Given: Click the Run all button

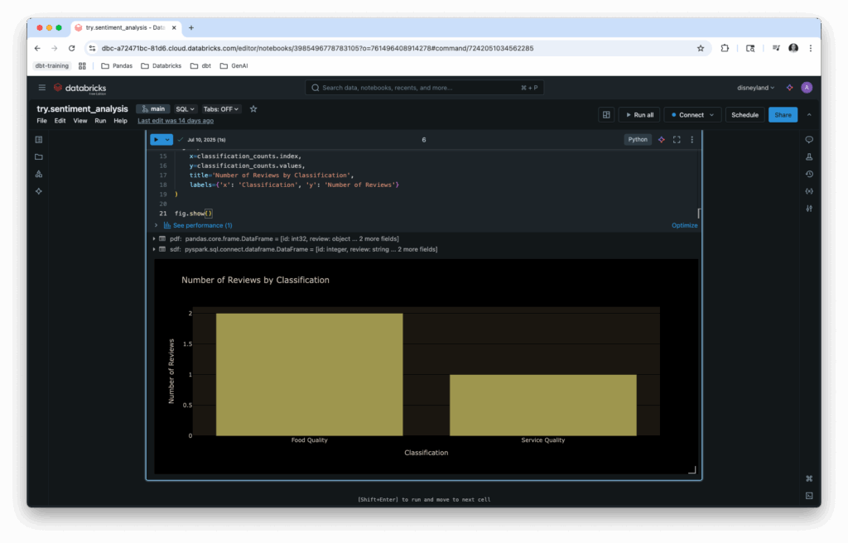Looking at the screenshot, I should 638,115.
